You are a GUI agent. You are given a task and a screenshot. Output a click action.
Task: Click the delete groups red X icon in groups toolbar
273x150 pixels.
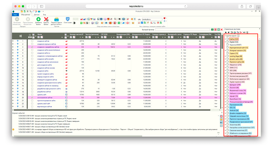point(241,32)
